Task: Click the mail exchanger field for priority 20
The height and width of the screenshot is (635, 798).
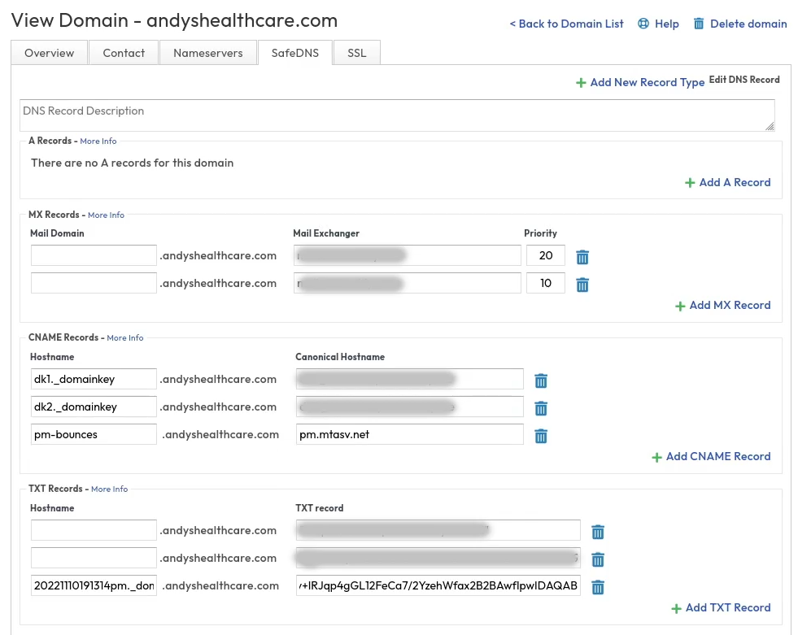Action: click(408, 255)
